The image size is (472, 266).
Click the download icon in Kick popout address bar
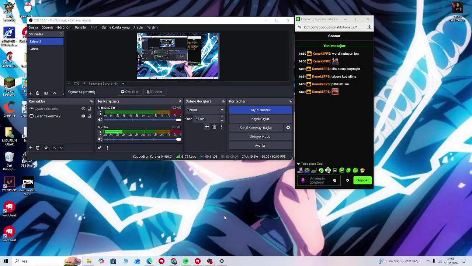(369, 27)
